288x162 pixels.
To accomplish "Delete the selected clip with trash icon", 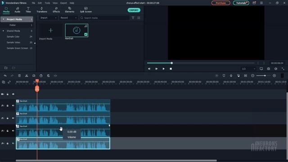I will (x=19, y=76).
